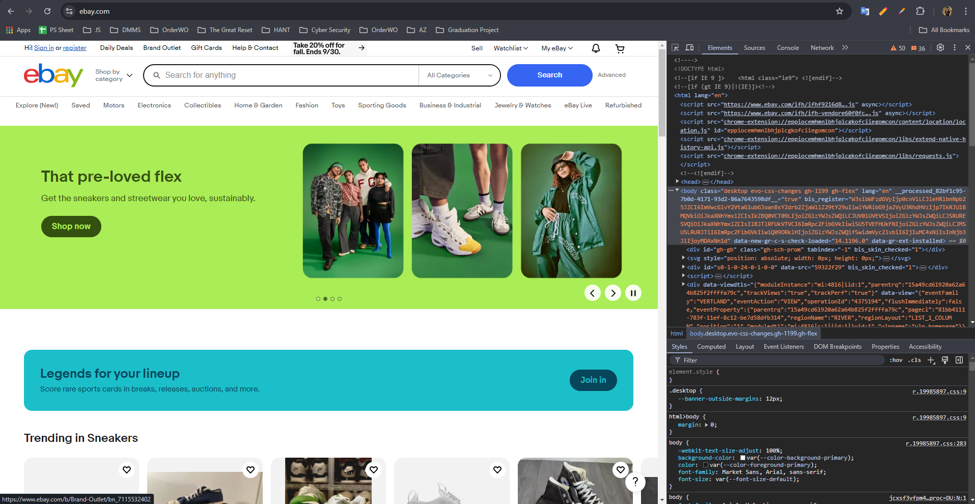Click the notifications bell icon
975x504 pixels.
[595, 48]
